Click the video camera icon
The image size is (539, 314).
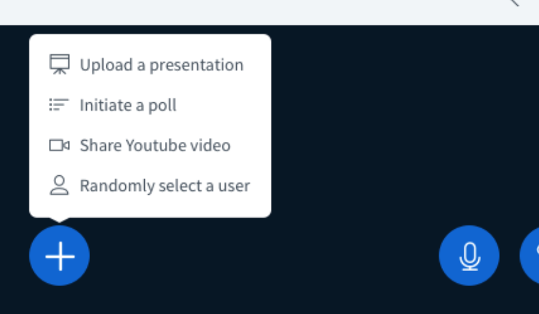tap(59, 145)
